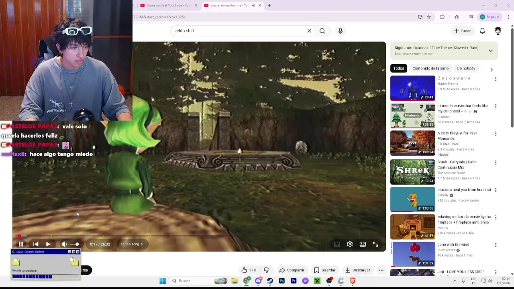This screenshot has height=289, width=514.
Task: Adjust the player volume slider
Action: [75, 244]
